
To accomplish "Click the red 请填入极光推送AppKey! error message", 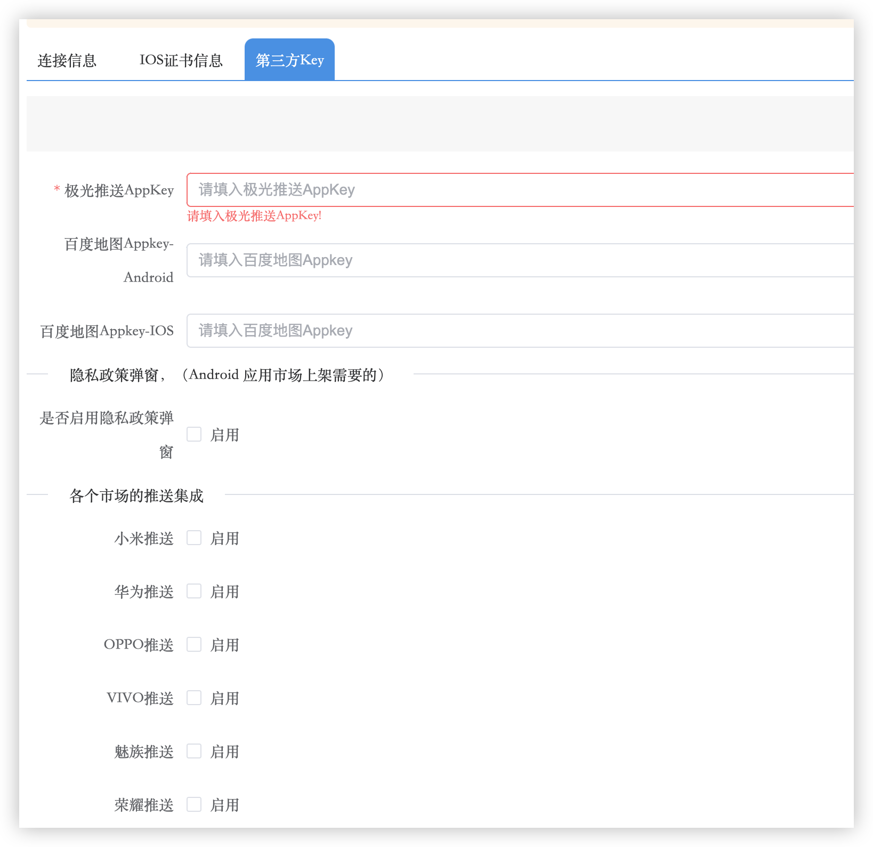I will coord(254,216).
